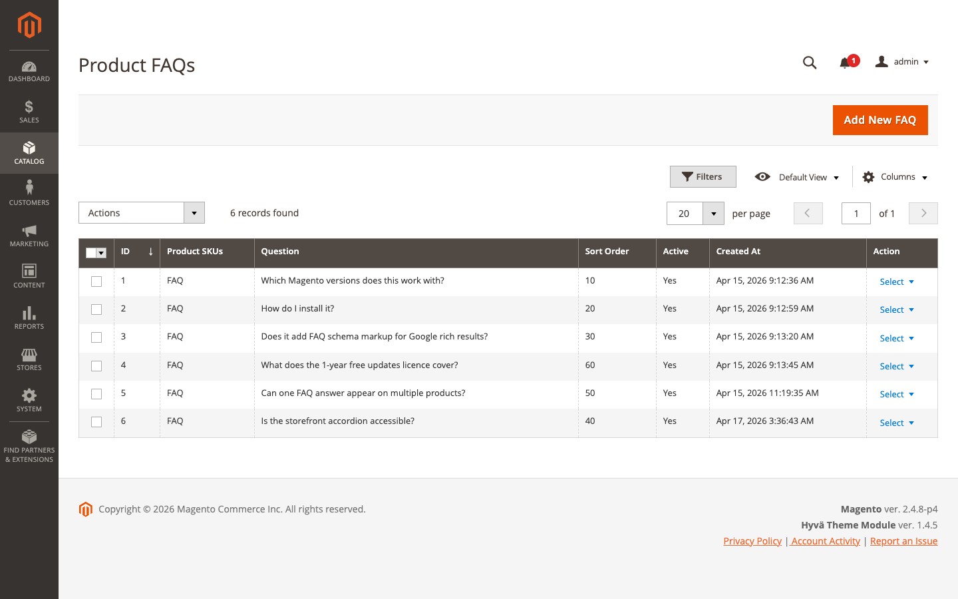Open notifications bell with red badge
This screenshot has height=599, width=958.
point(848,62)
